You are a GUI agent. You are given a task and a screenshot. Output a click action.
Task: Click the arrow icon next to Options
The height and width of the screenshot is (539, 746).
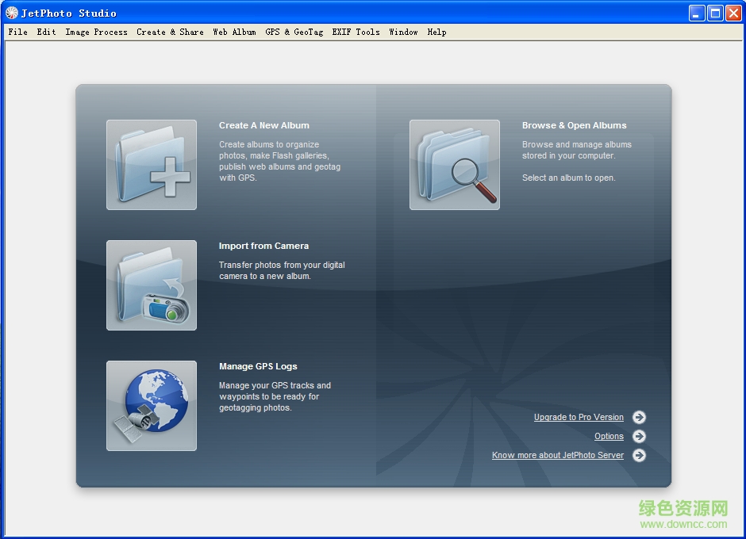639,437
